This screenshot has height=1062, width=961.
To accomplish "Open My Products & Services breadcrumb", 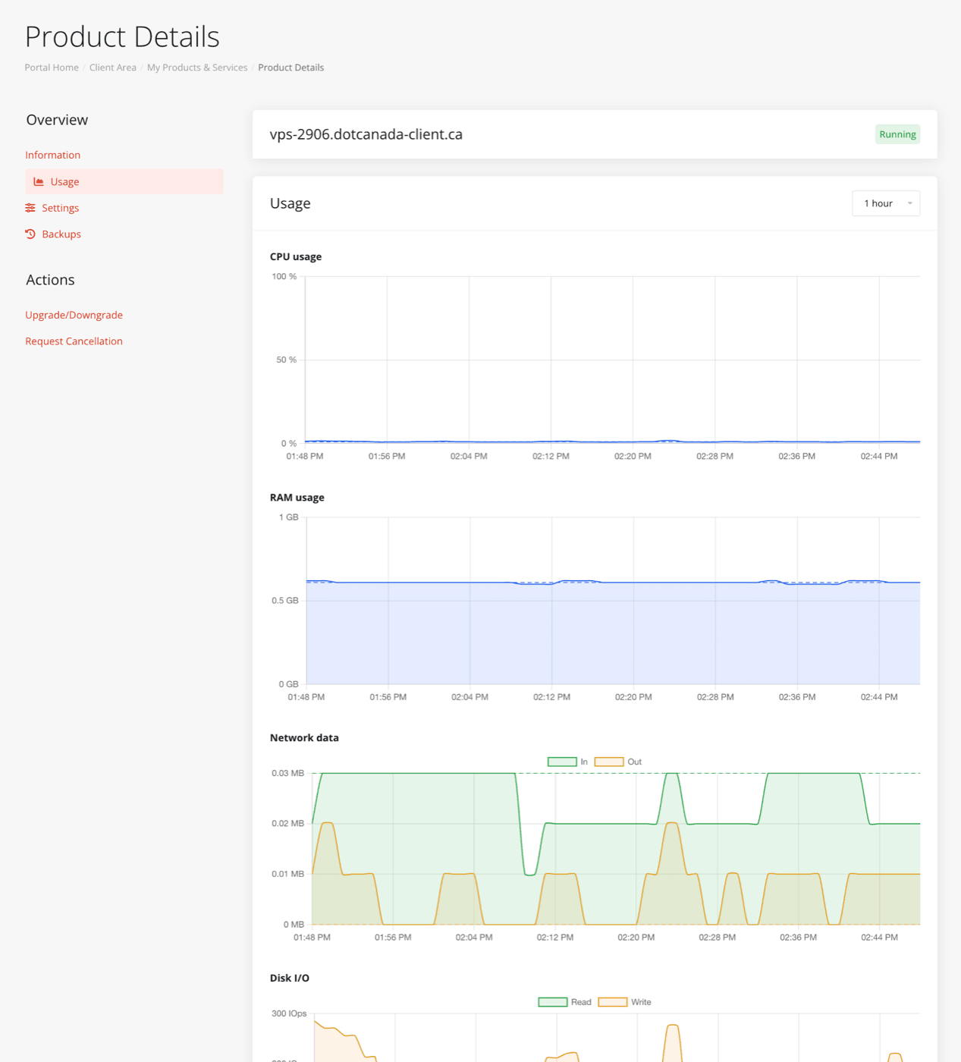I will tap(197, 68).
